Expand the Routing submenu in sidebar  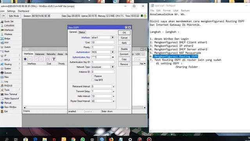(x=20, y=64)
